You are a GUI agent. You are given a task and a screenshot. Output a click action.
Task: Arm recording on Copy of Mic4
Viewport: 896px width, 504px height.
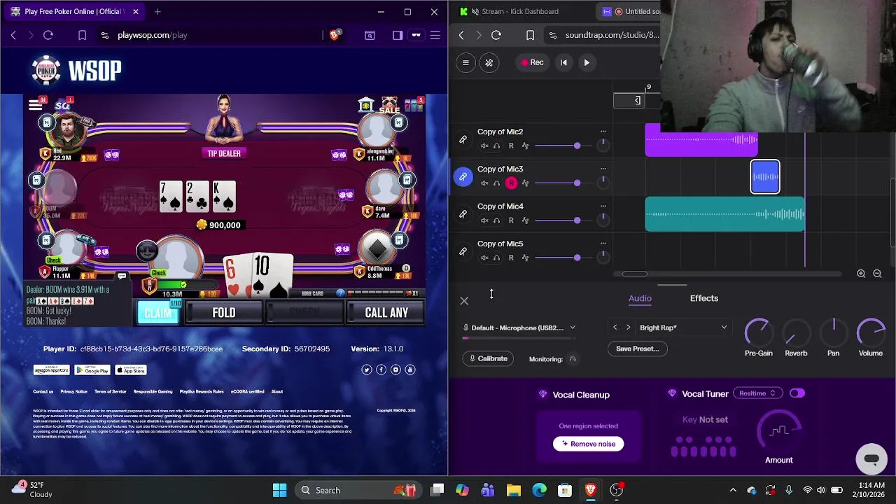[511, 220]
